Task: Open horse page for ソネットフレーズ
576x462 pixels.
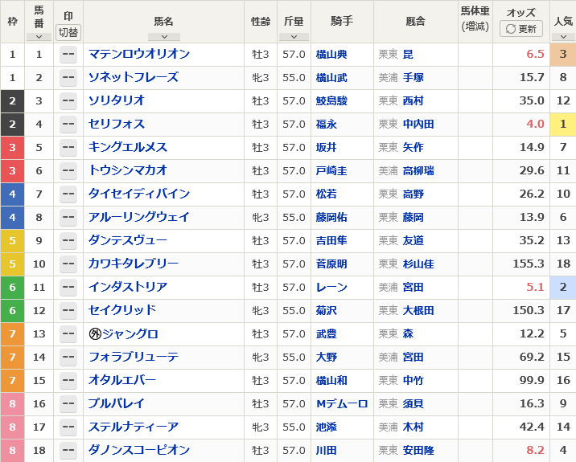Action: 134,77
